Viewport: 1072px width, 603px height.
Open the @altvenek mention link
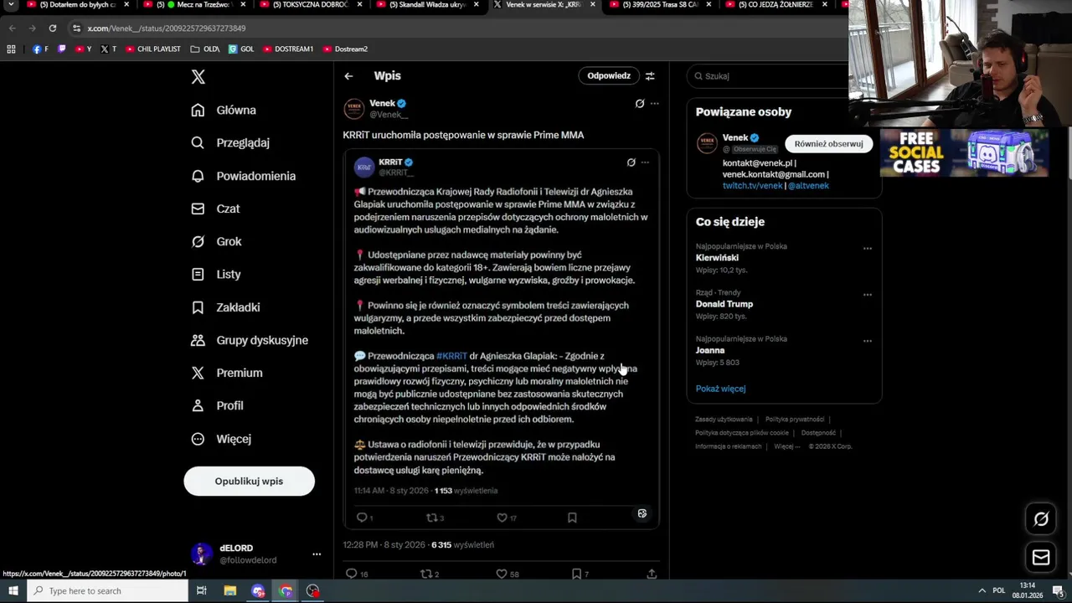[808, 186]
